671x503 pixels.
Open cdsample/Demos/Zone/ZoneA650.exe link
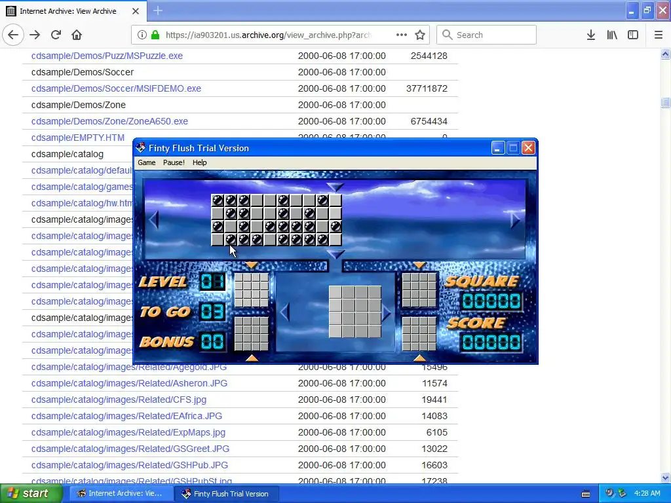click(x=109, y=121)
